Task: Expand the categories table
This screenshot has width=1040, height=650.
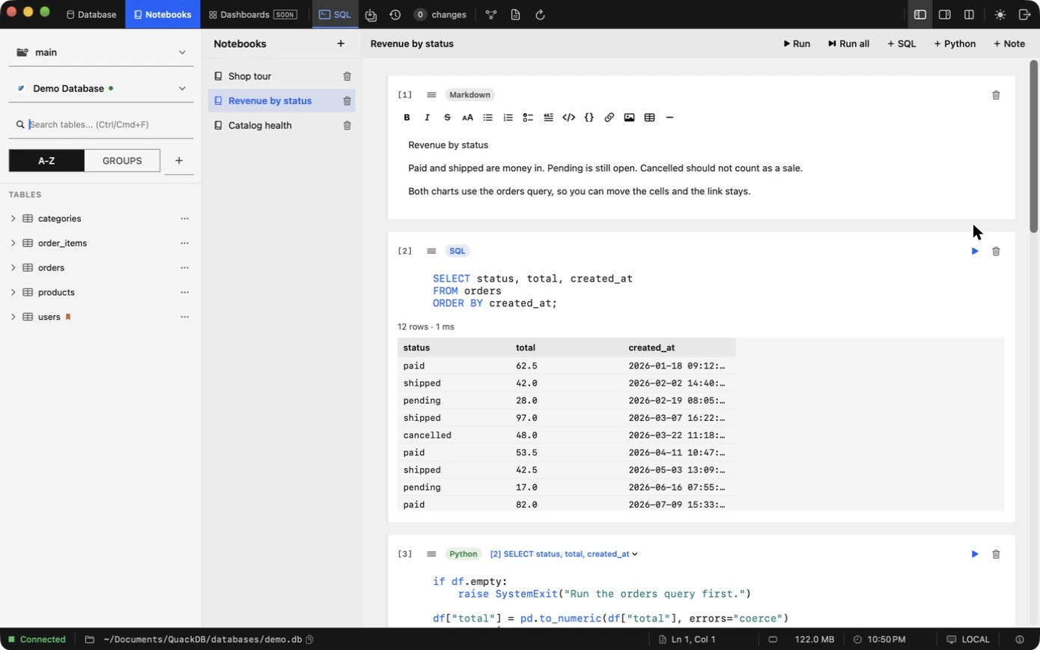Action: click(13, 219)
